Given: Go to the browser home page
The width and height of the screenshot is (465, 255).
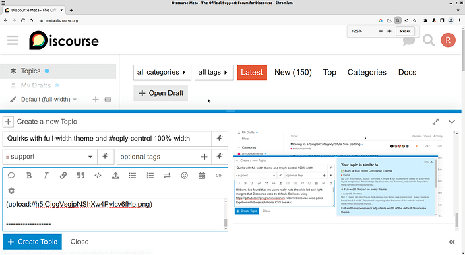Looking at the screenshot, I should [x=31, y=20].
